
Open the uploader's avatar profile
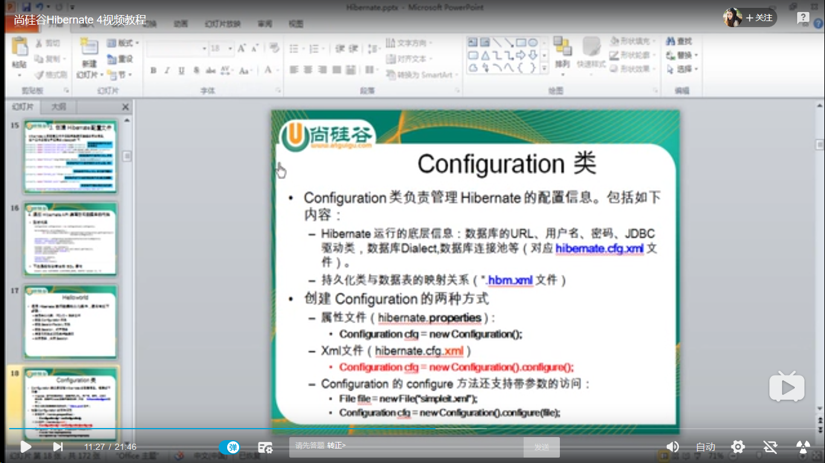point(733,17)
